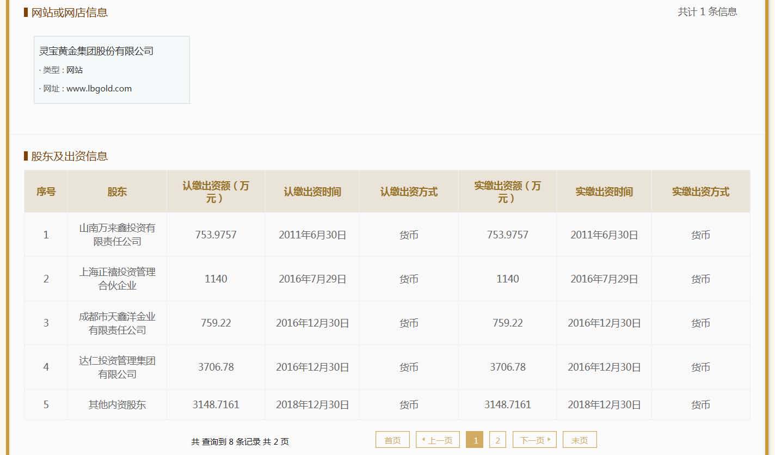Select shareholder 成都市天鑫洋金业有限责任公司

pos(117,323)
